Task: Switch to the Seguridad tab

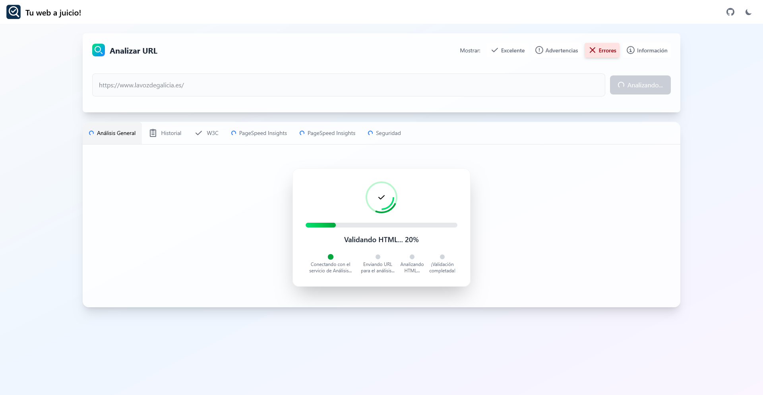Action: pyautogui.click(x=384, y=133)
